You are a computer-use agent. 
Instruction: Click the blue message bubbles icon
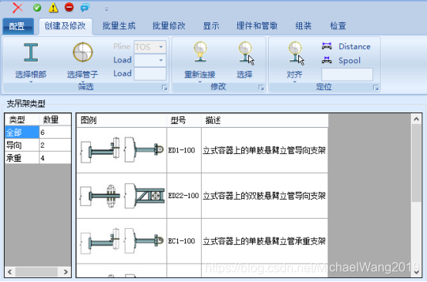85,8
